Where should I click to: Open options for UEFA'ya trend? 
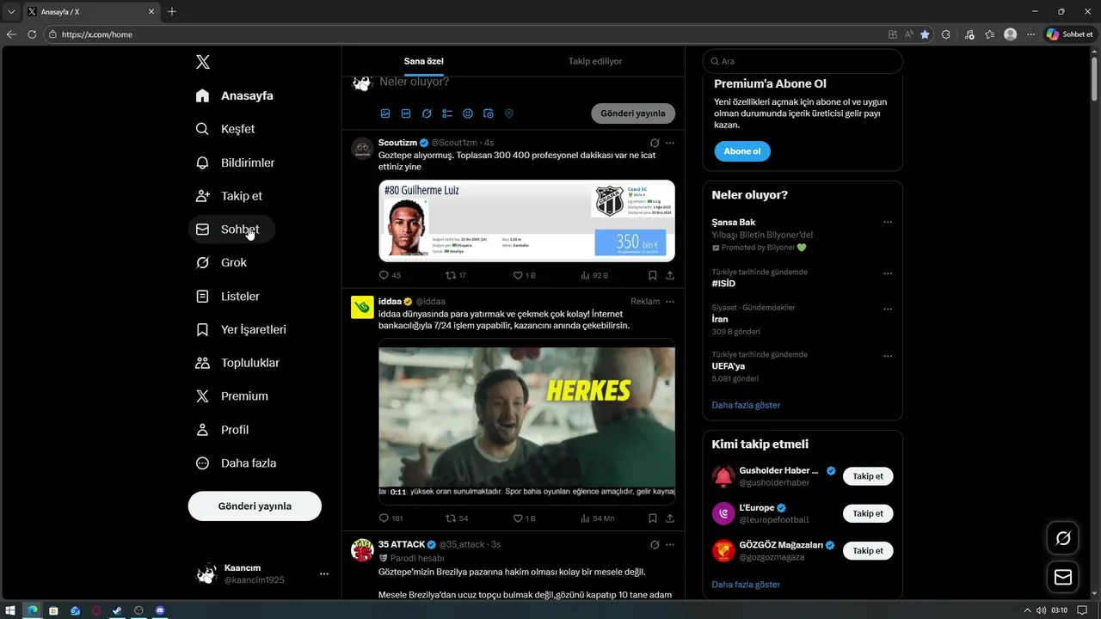coord(888,356)
